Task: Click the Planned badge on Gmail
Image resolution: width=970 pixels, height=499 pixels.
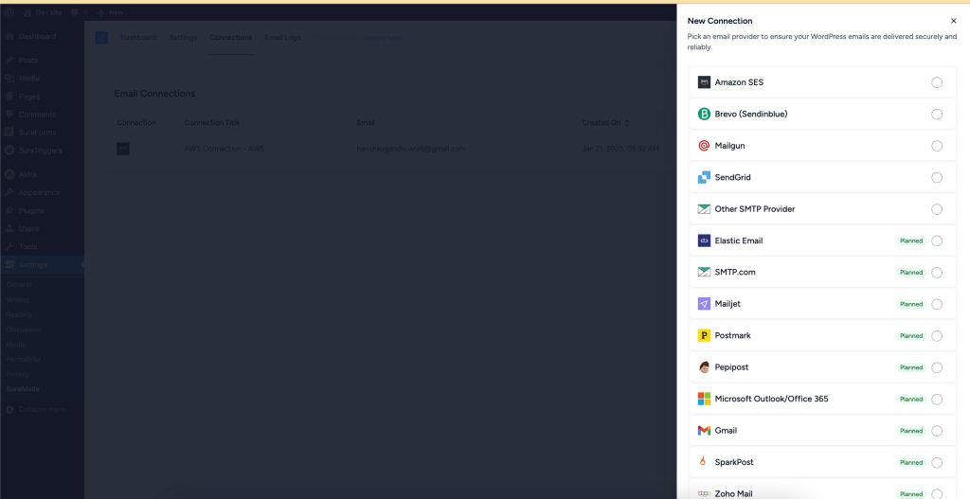Action: (910, 431)
